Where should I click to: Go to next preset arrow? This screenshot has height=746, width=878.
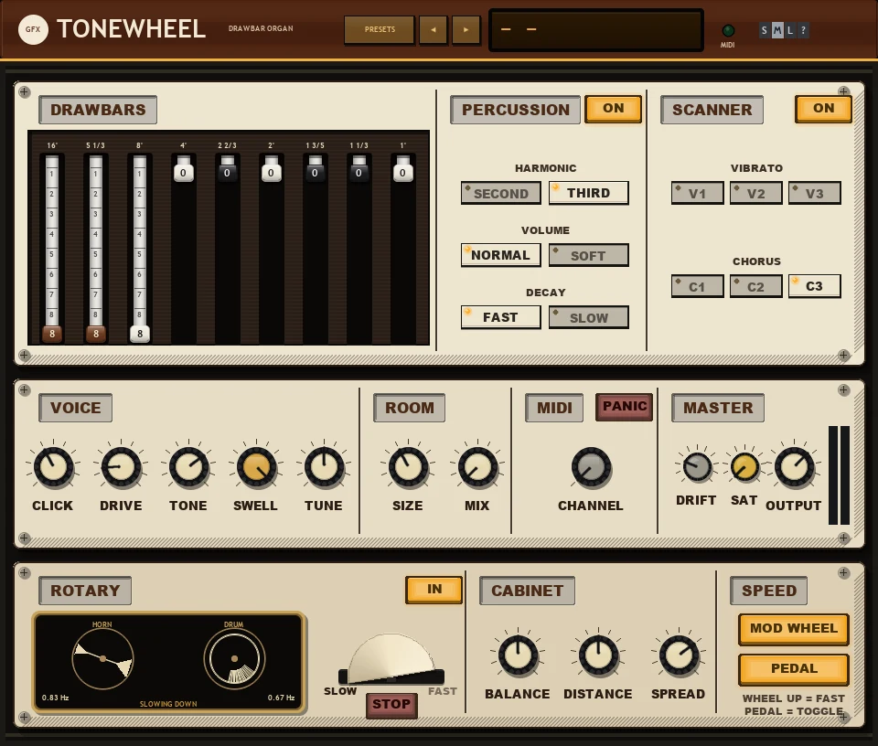click(466, 29)
